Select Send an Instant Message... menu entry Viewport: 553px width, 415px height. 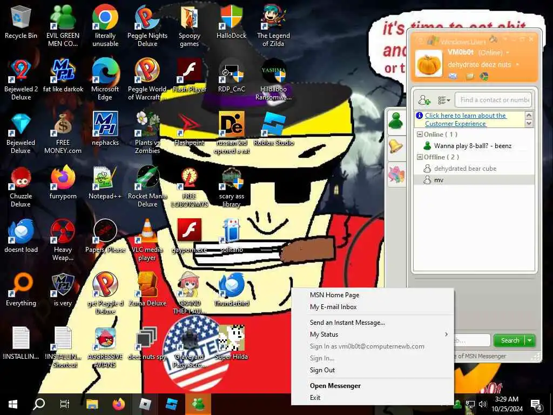point(347,323)
